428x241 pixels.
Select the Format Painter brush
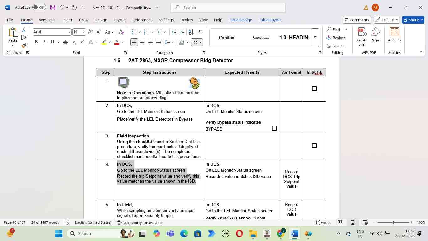(x=24, y=46)
